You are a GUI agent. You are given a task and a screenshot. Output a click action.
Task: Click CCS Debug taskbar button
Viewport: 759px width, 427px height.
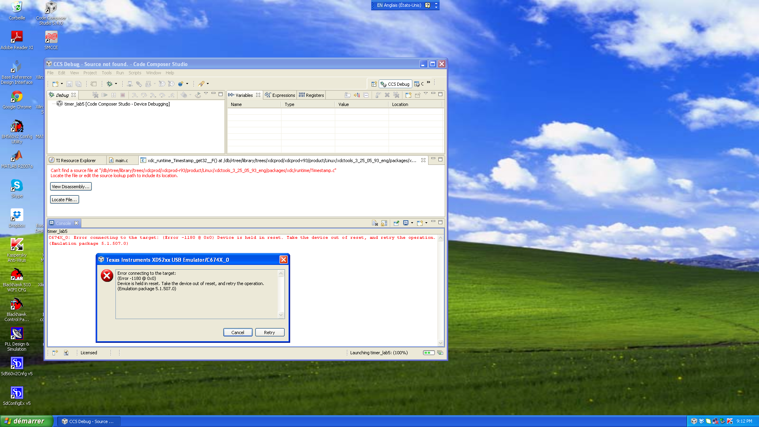point(89,421)
